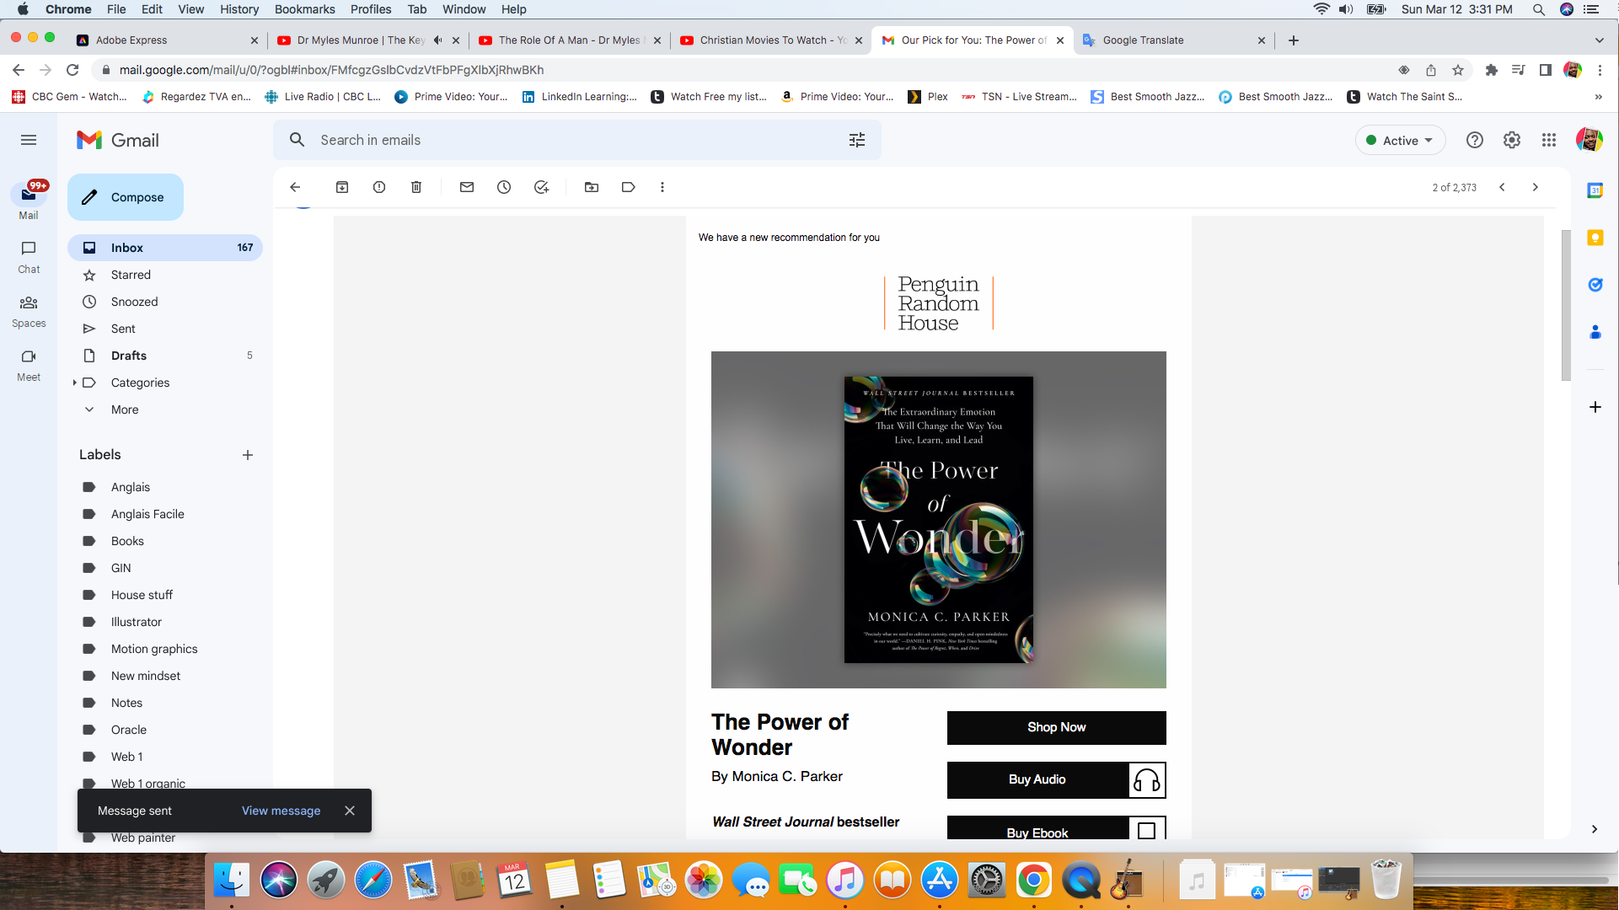
Task: Mute the Dr Myles Munroe tab audio
Action: [x=438, y=40]
